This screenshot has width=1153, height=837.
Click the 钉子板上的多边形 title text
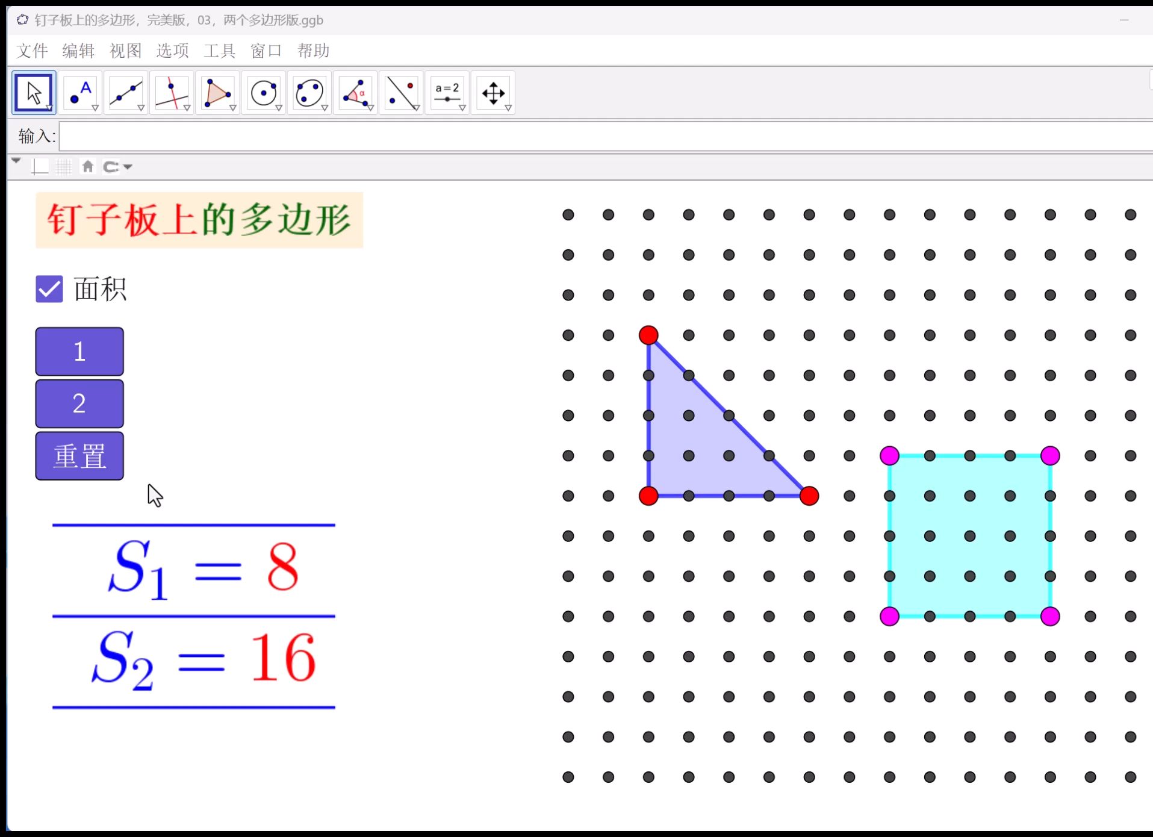point(199,220)
